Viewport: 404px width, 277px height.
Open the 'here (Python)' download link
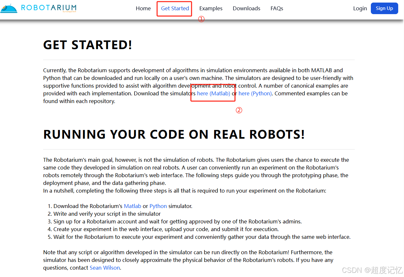[255, 93]
